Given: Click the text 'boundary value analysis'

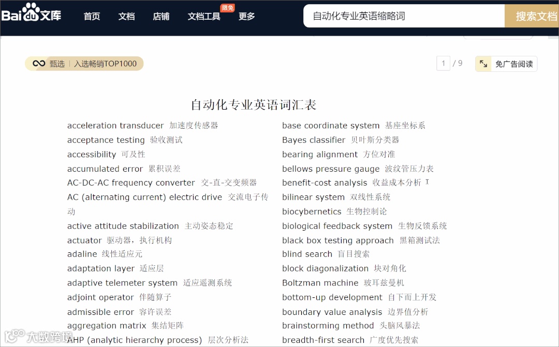Looking at the screenshot, I should [x=332, y=312].
